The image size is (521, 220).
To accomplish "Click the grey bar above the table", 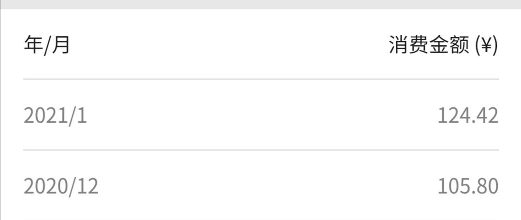I will click(260, 4).
